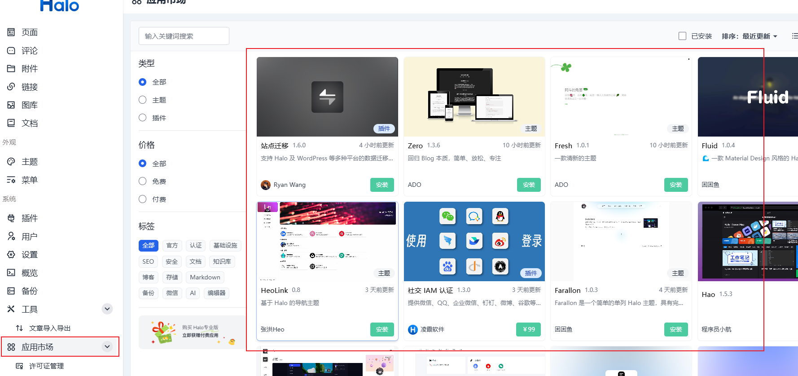
Task: Open 设置 gear icon
Action: pyautogui.click(x=11, y=254)
